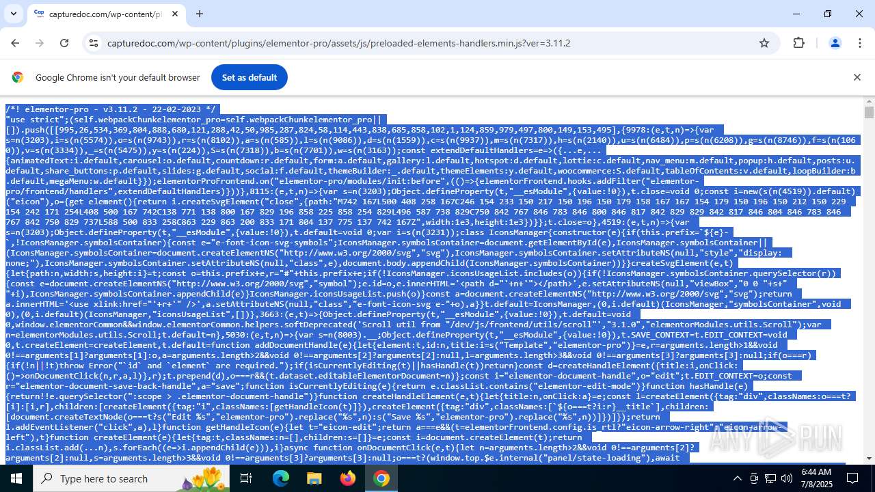Click the scrollbar up arrow
The height and width of the screenshot is (492, 875).
pos(869,102)
